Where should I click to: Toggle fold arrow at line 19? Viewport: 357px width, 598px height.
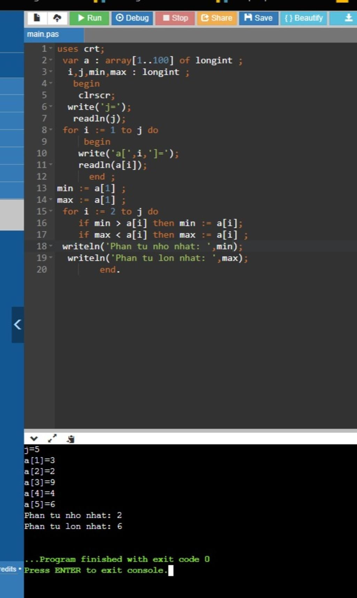point(51,258)
